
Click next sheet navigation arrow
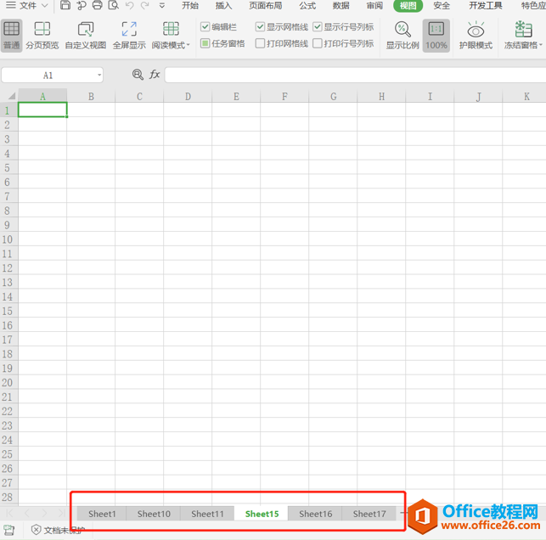[44, 513]
